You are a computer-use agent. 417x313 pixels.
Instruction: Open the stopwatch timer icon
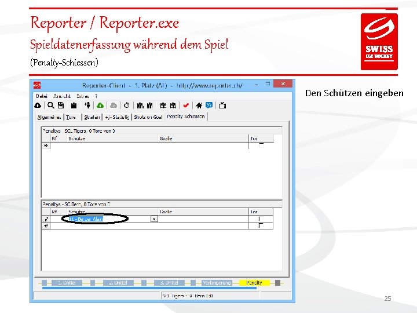(x=127, y=105)
